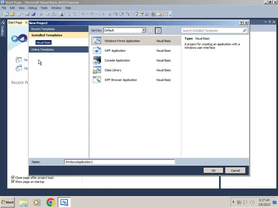Click the Step Out debug icon

tap(128, 14)
